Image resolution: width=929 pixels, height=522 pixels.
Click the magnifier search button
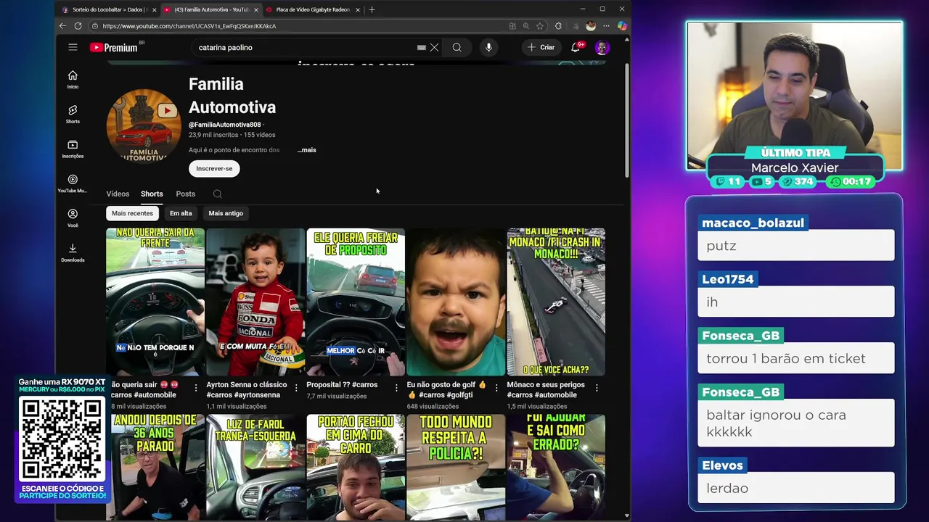click(457, 47)
